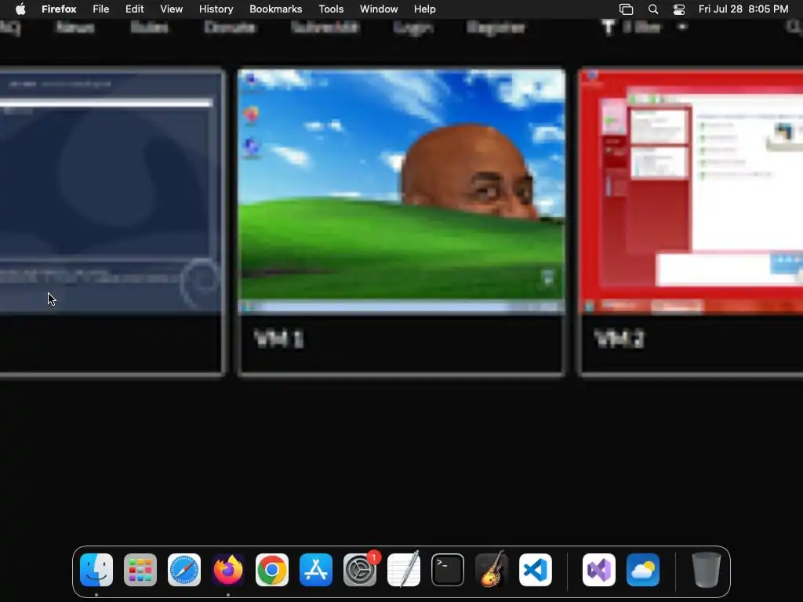Open the dark blue Debian VM thumbnail

point(111,191)
